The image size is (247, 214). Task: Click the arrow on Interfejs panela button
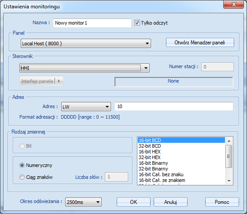pos(59,81)
